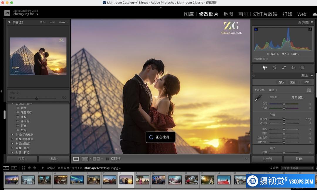This screenshot has height=190, width=317.
Task: Open filter 关闭过滤器 dropdown
Action: 297,168
